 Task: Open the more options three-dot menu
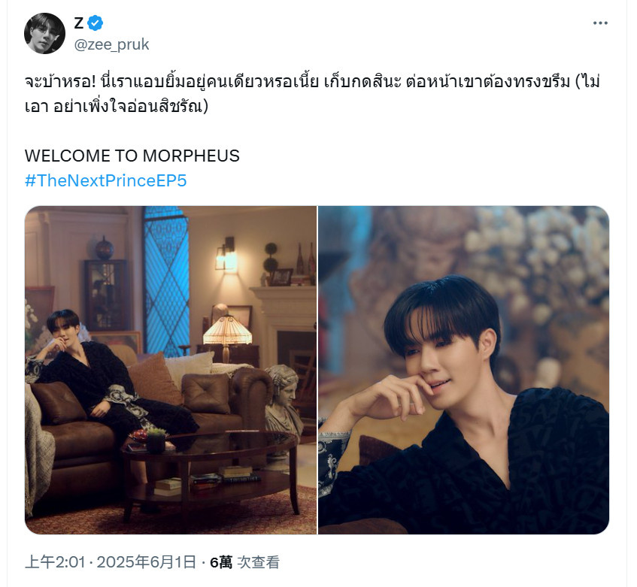tap(600, 23)
